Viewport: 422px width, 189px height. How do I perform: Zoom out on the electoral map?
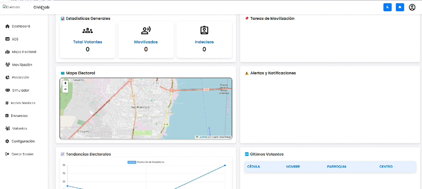65,89
